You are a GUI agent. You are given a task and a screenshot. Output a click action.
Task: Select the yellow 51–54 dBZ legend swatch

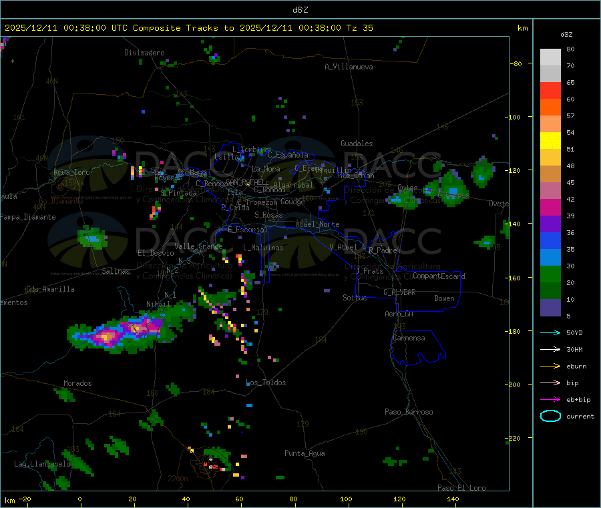550,141
